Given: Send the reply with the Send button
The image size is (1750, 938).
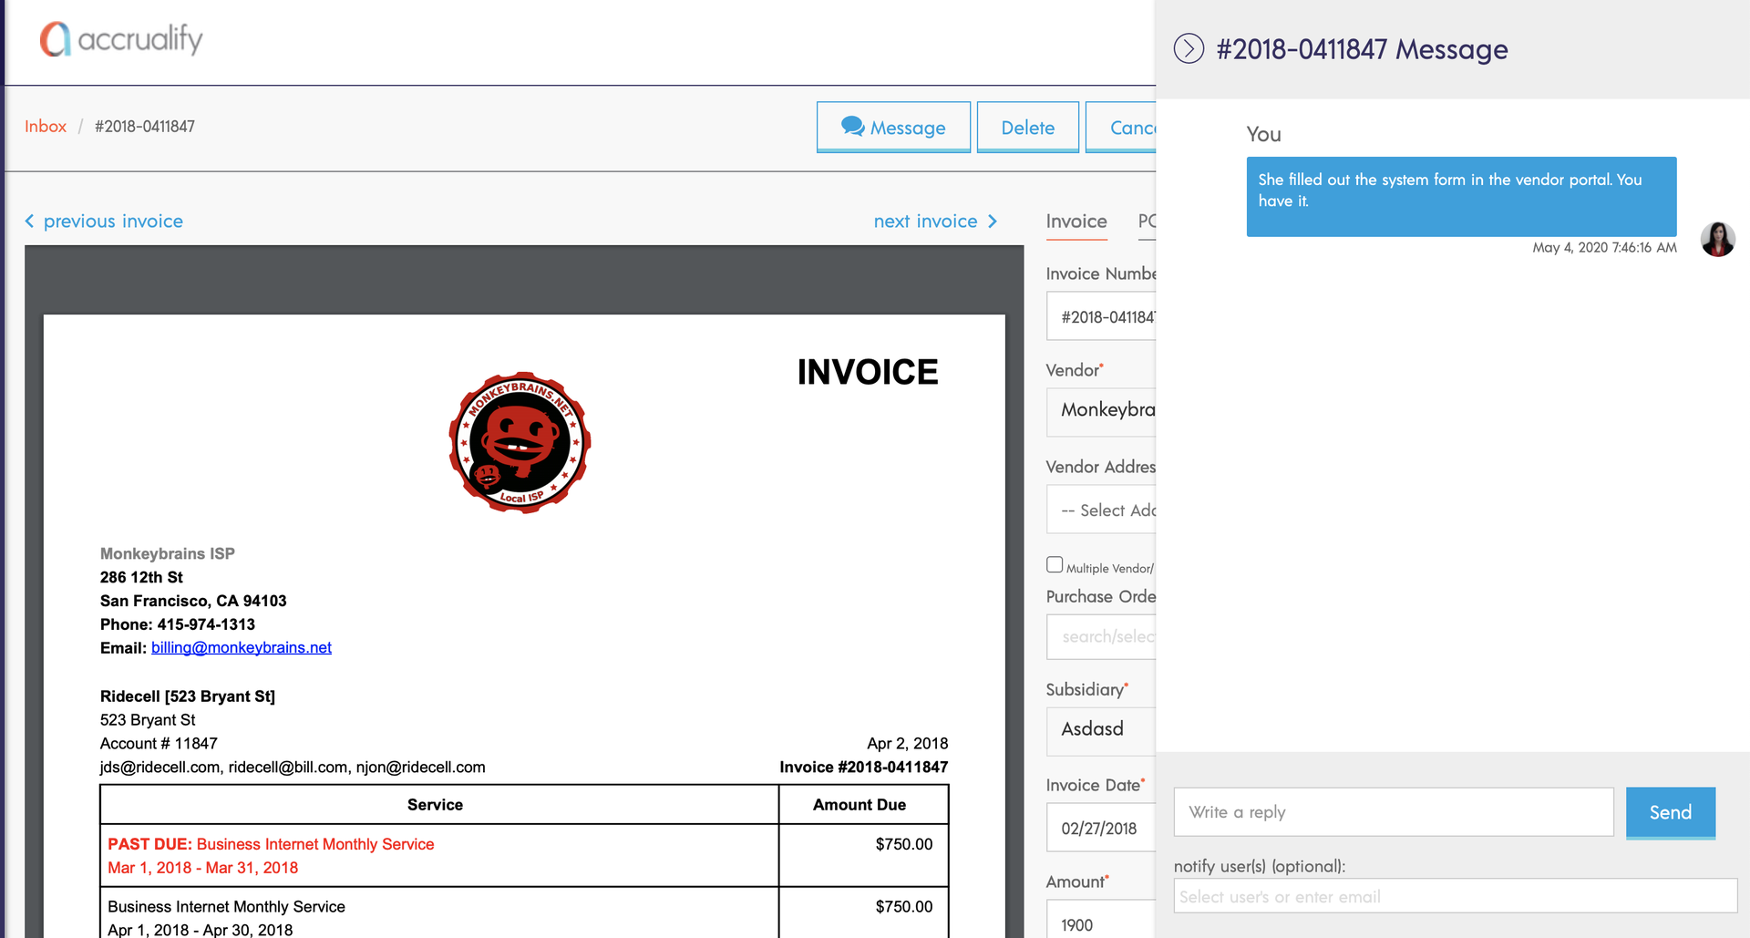Looking at the screenshot, I should click(1670, 812).
